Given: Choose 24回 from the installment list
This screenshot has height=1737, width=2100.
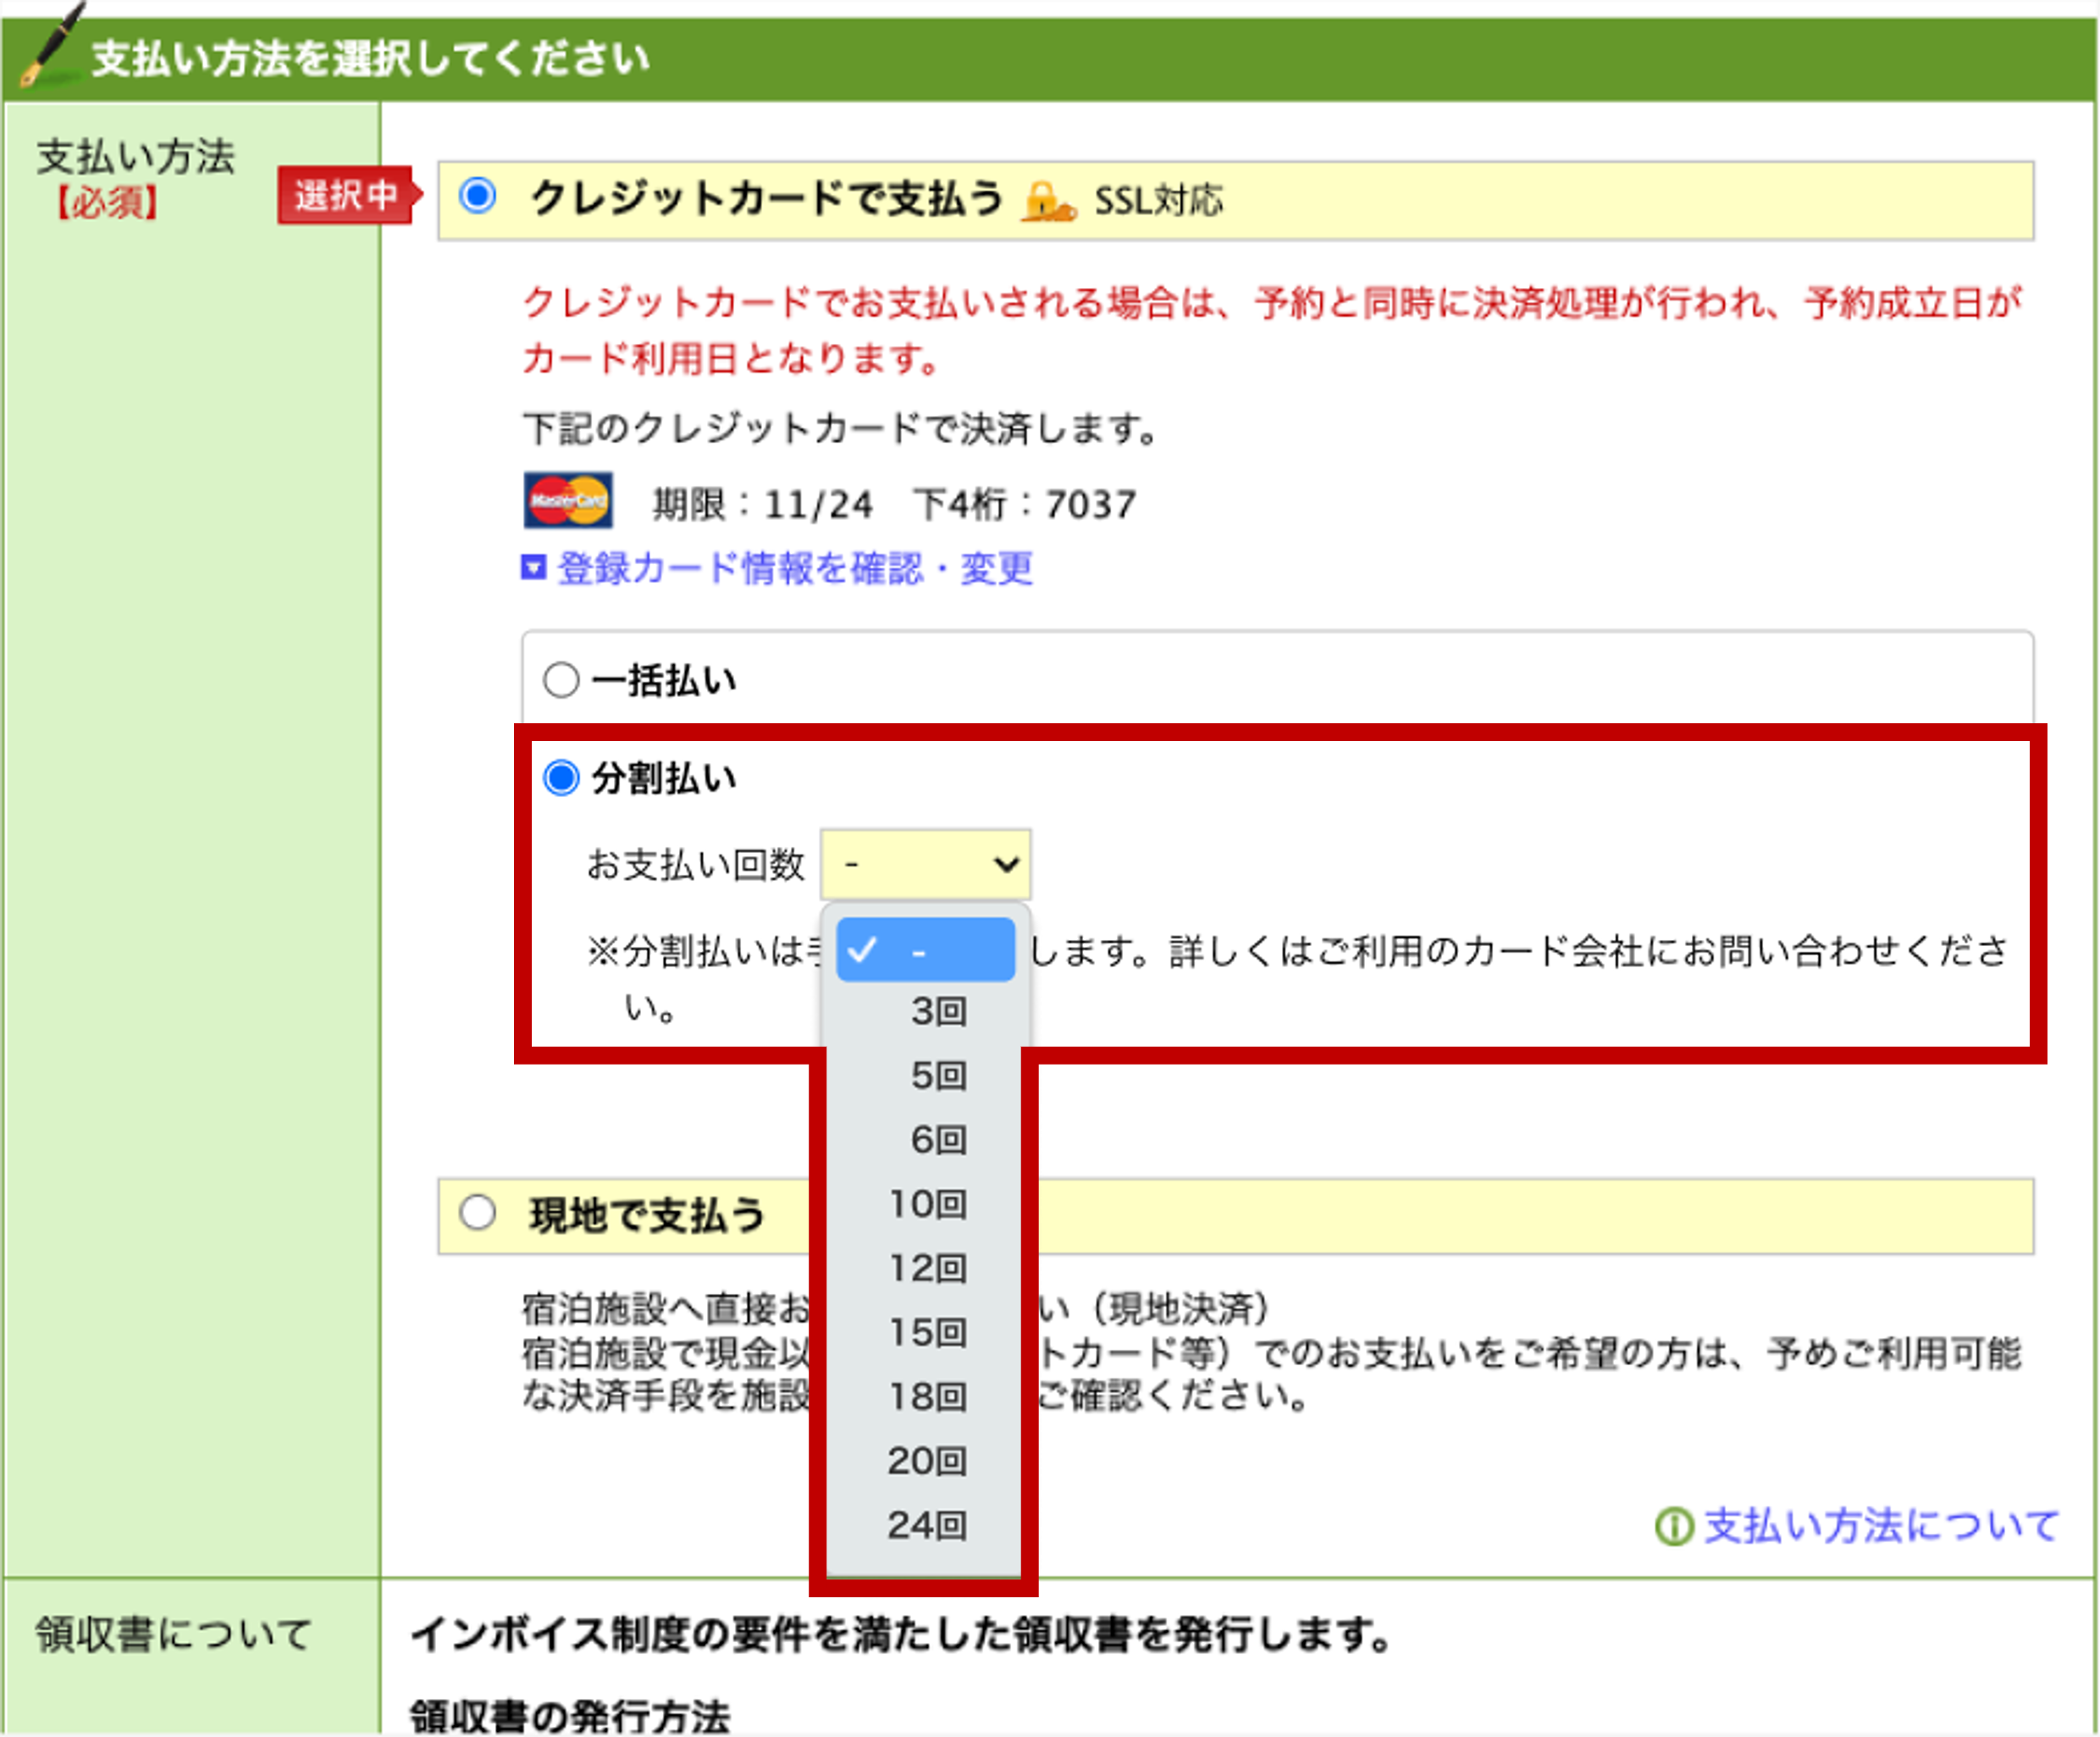Looking at the screenshot, I should pyautogui.click(x=928, y=1526).
